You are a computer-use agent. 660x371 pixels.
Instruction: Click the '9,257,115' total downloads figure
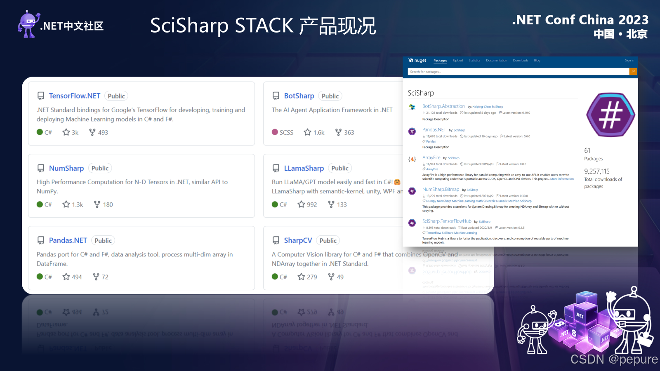[597, 171]
